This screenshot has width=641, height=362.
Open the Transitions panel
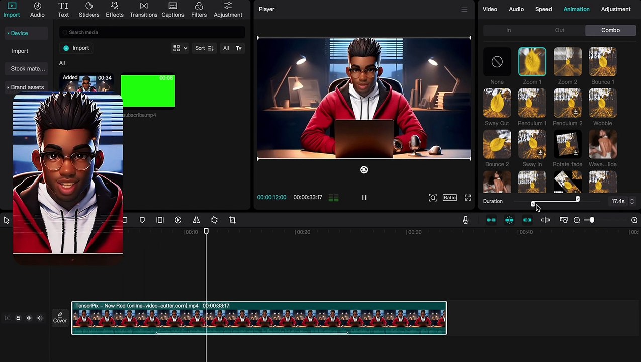(x=144, y=10)
